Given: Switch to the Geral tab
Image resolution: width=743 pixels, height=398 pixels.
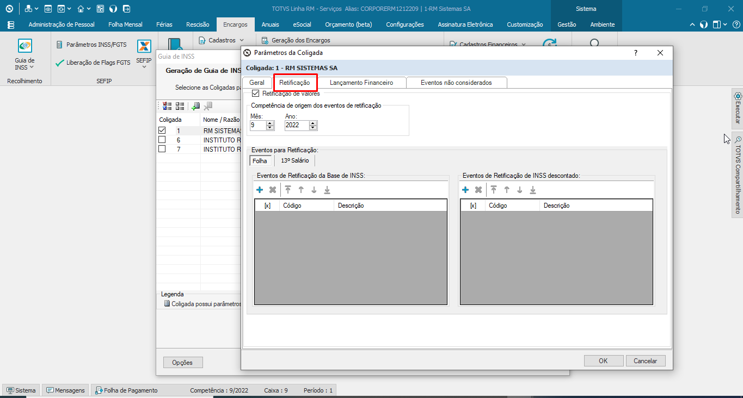Looking at the screenshot, I should pos(257,83).
